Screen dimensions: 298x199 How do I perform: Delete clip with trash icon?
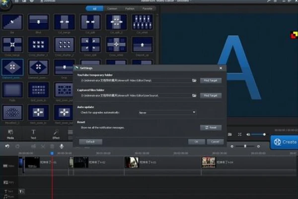(x=52, y=146)
